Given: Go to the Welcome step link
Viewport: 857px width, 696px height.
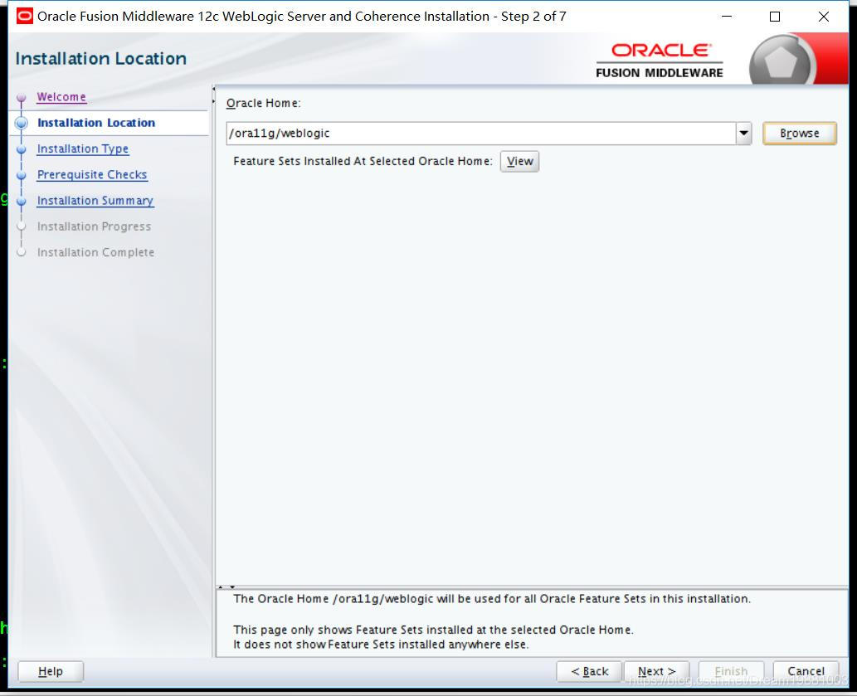Looking at the screenshot, I should coord(61,97).
